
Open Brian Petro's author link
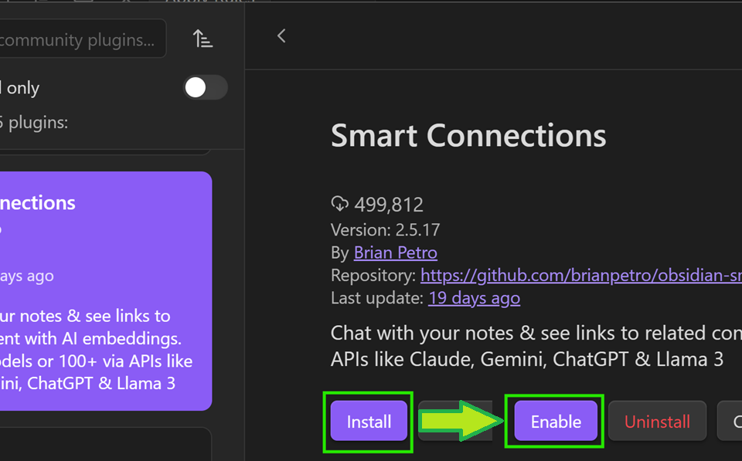[x=395, y=253]
